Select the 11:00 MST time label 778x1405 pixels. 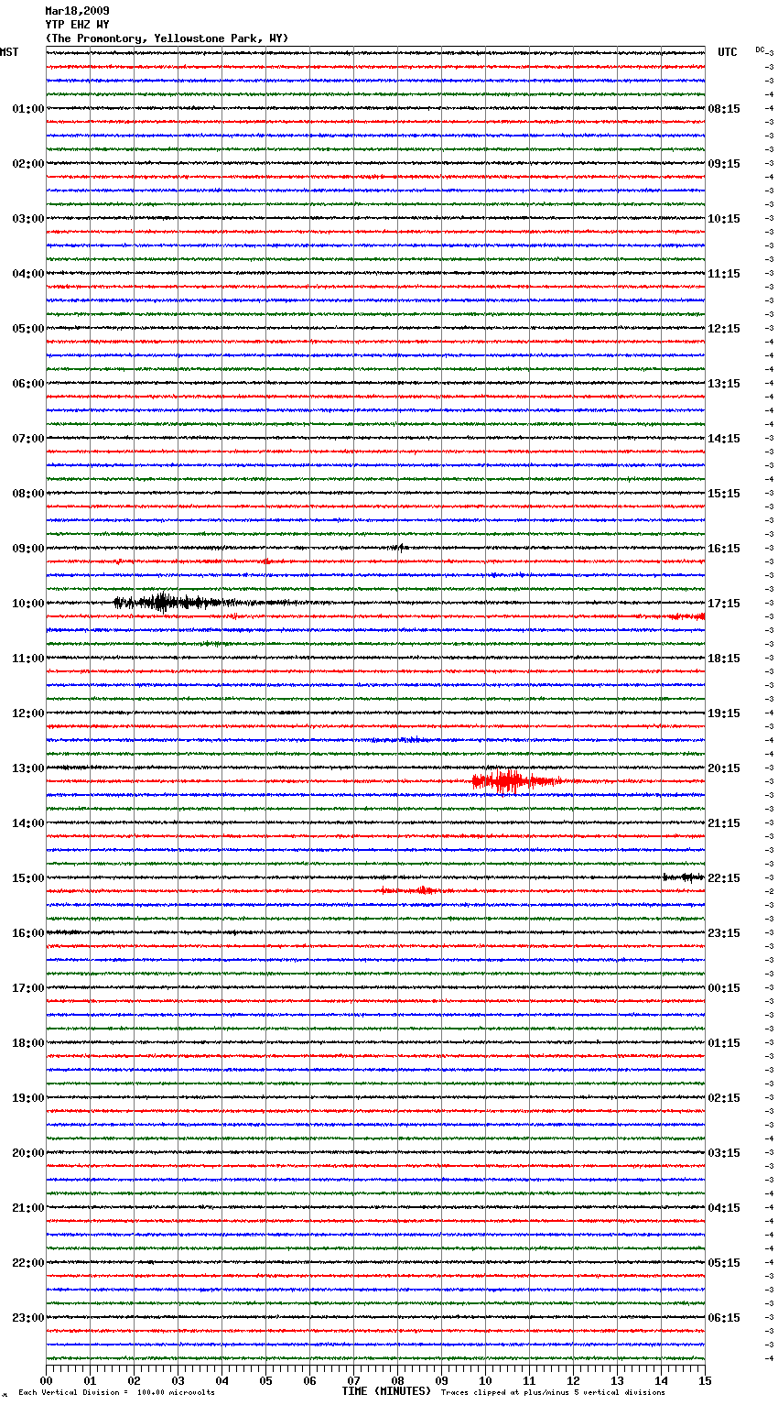click(27, 659)
